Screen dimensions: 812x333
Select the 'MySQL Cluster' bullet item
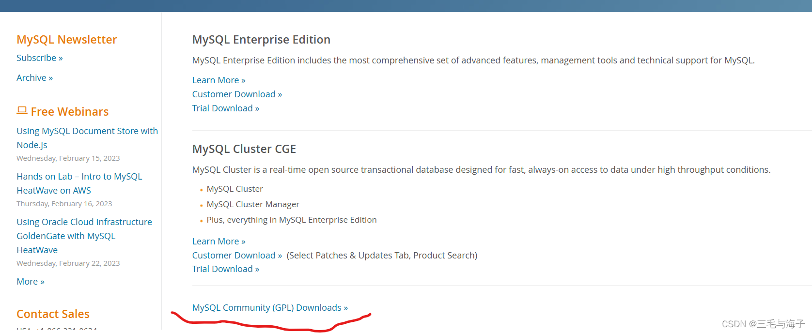pos(235,189)
